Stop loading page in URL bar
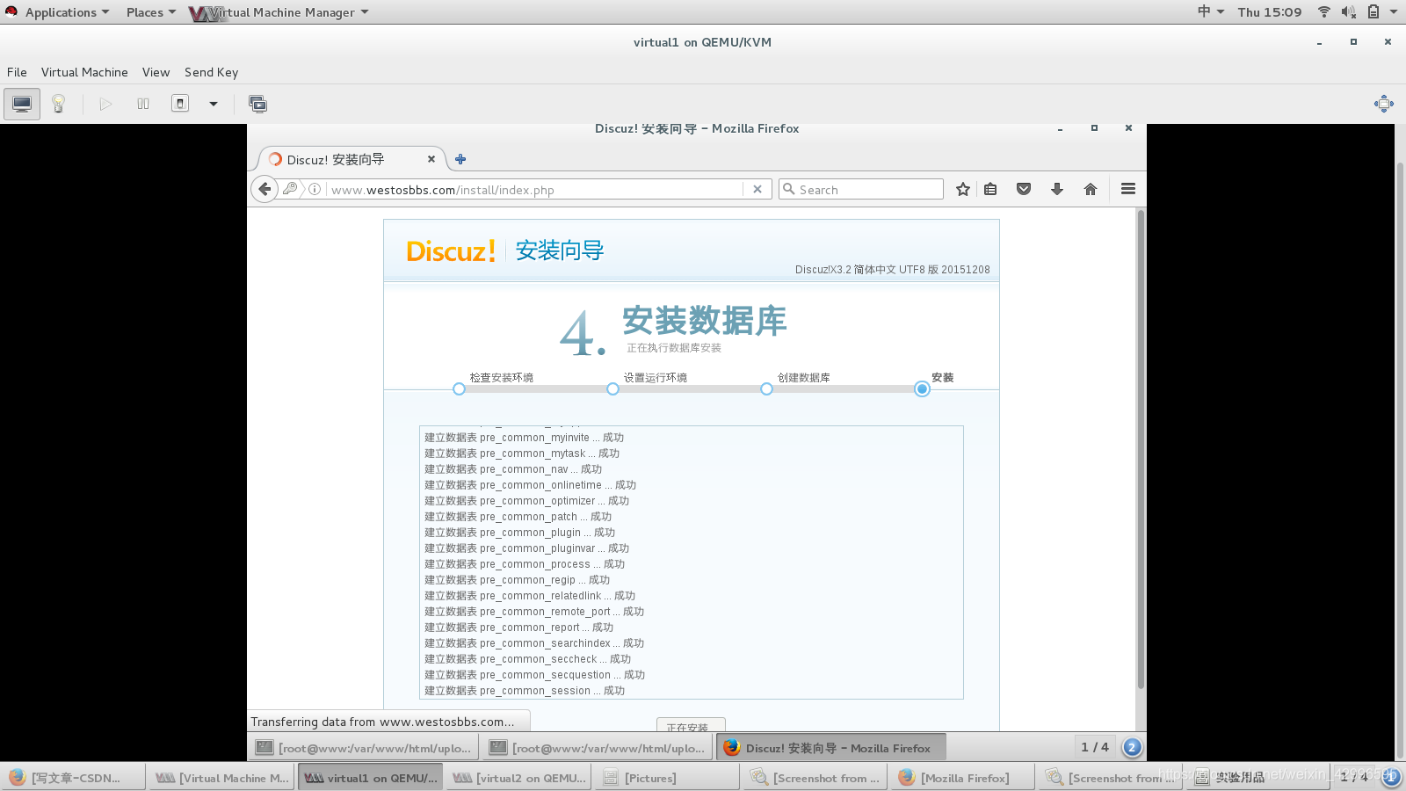Screen dimensions: 1406x791 pos(757,189)
